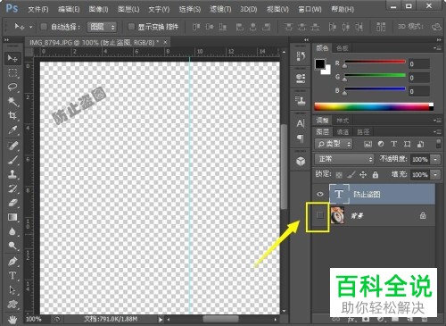Open the 图层 auto-select dropdown

(102, 27)
